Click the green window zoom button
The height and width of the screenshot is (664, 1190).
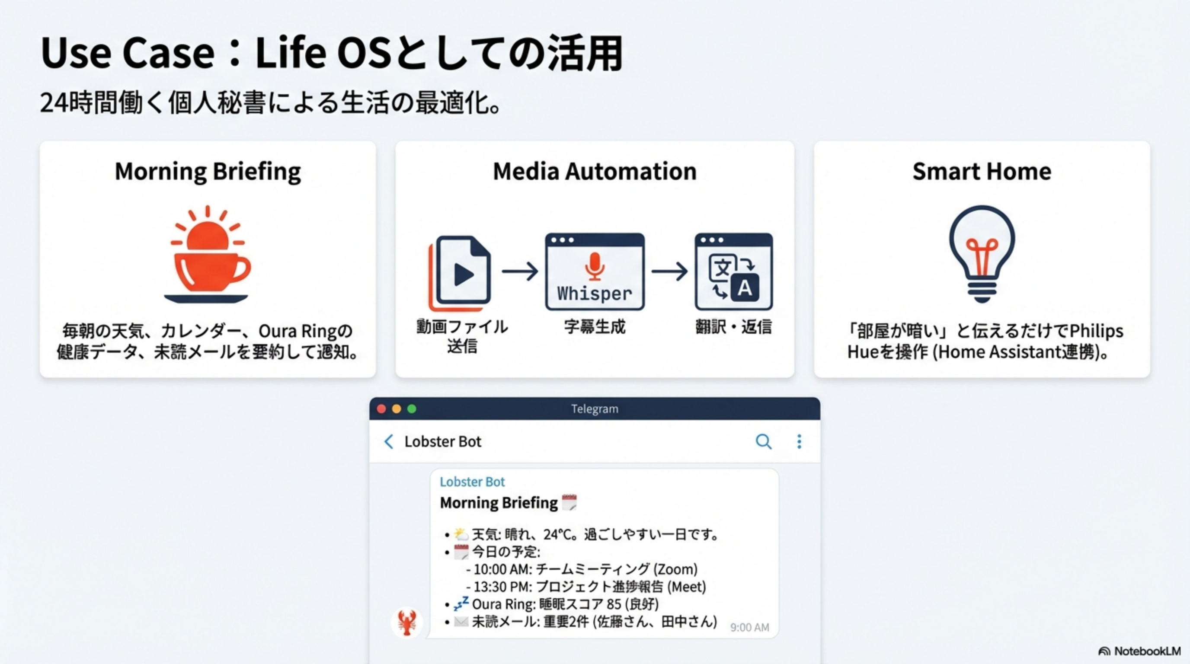pos(412,409)
